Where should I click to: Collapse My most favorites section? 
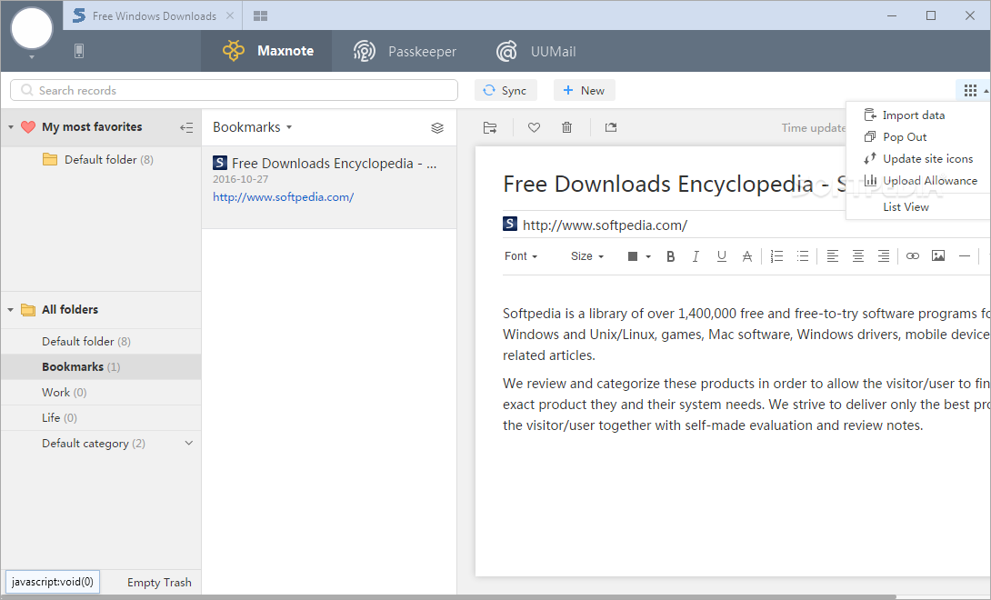pos(11,127)
